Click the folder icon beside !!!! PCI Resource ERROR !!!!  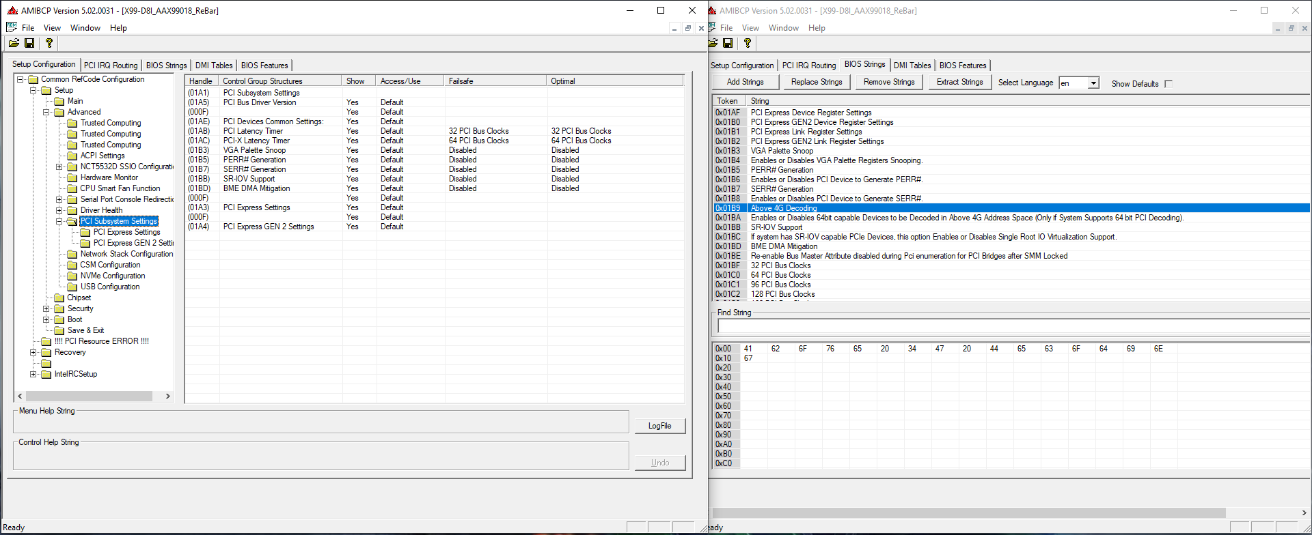point(46,341)
